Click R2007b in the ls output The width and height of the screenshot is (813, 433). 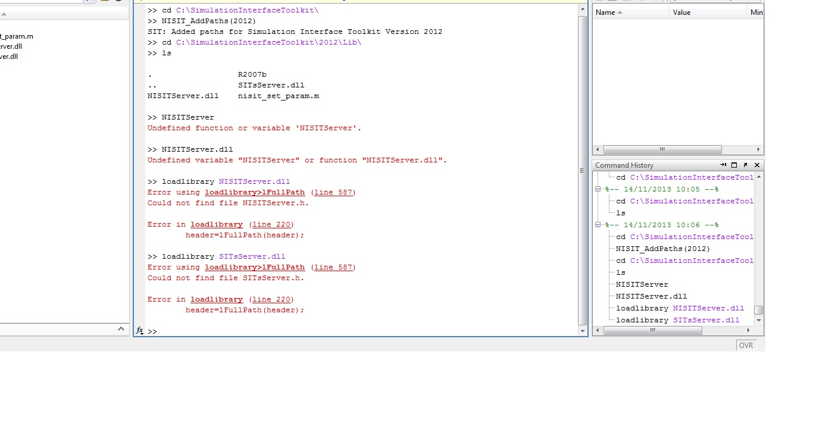point(252,75)
